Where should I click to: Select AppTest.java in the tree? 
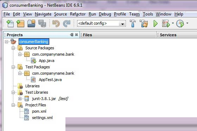(50, 80)
